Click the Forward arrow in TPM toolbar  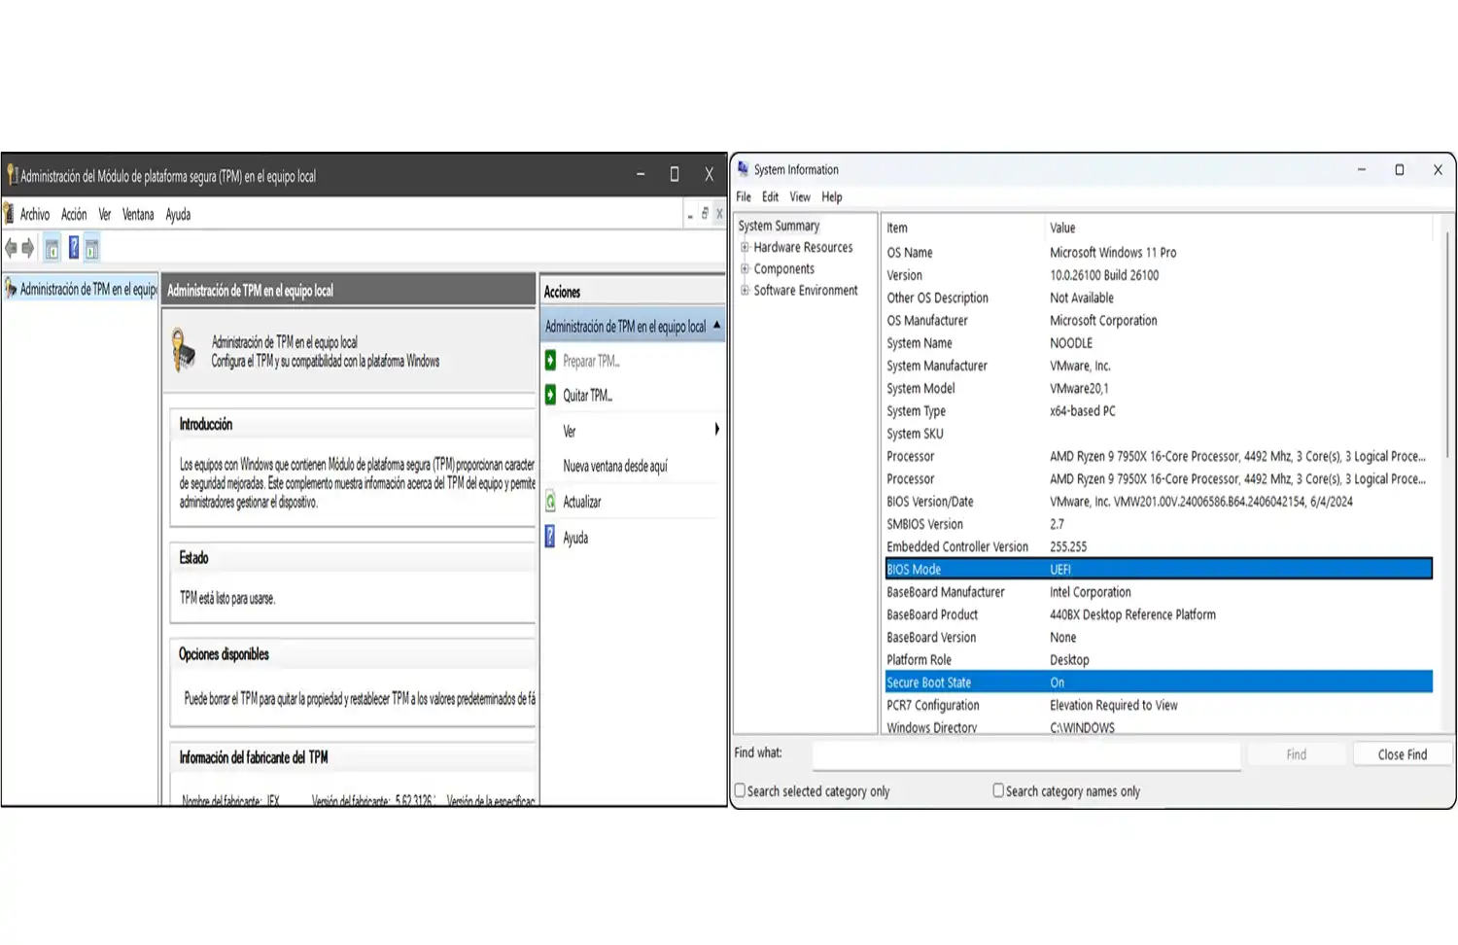click(28, 249)
